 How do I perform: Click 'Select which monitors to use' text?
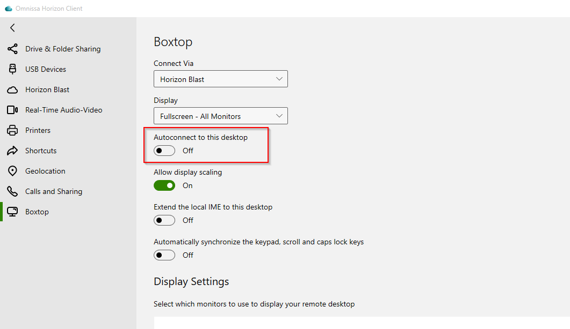(x=254, y=304)
